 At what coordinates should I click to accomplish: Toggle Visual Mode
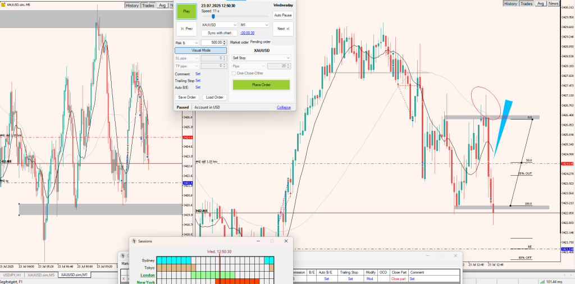pos(200,50)
